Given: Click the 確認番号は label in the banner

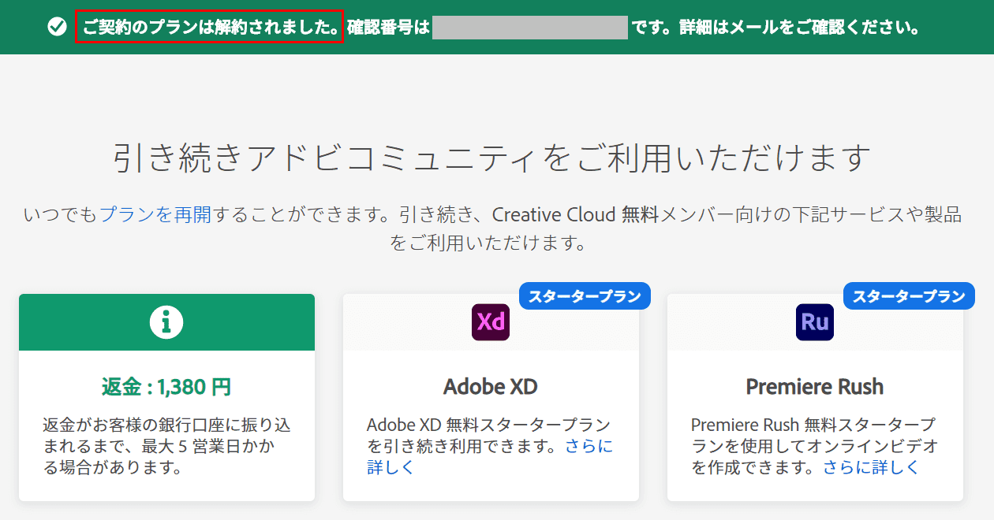Looking at the screenshot, I should click(x=388, y=28).
